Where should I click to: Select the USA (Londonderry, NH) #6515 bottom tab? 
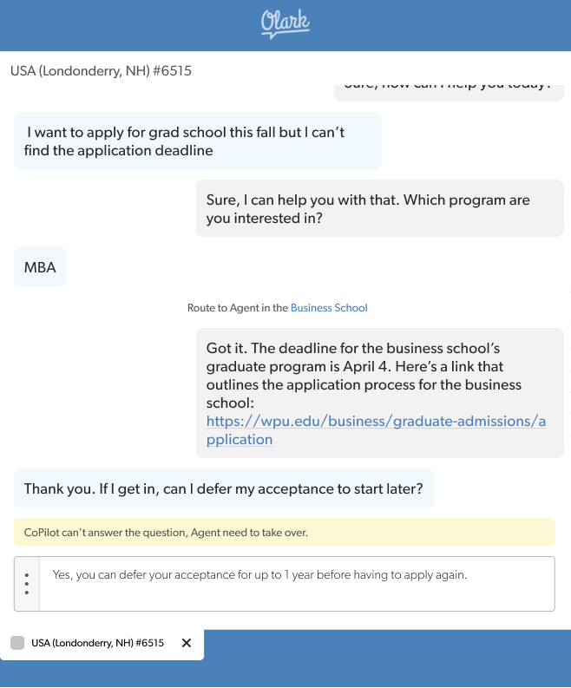pos(97,643)
